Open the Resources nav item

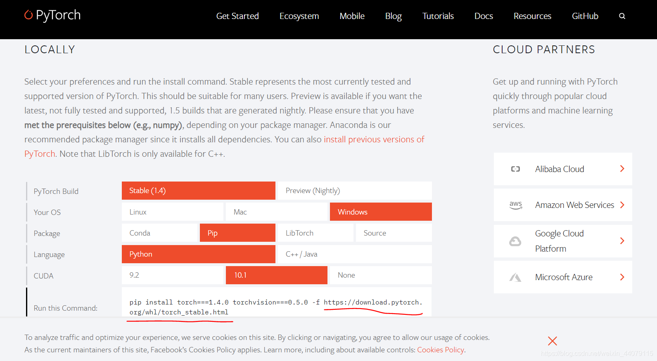tap(532, 16)
